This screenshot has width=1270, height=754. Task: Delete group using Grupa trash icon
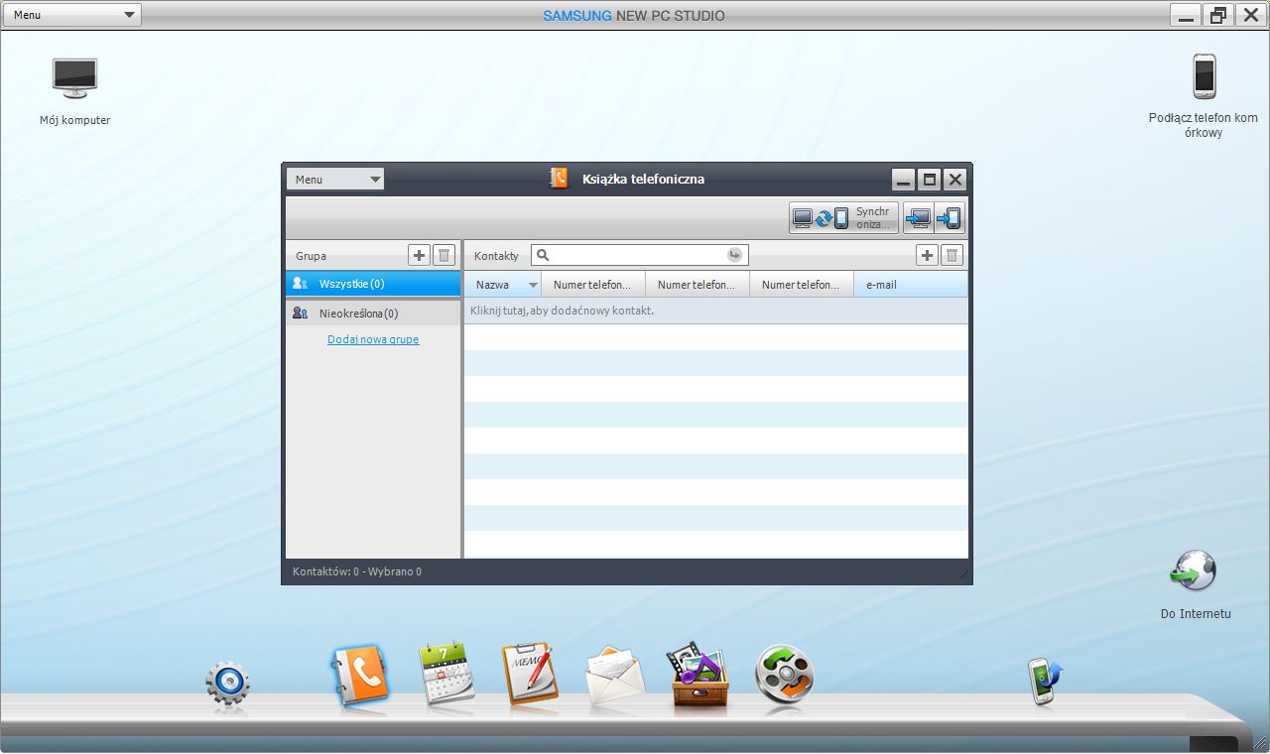tap(444, 256)
